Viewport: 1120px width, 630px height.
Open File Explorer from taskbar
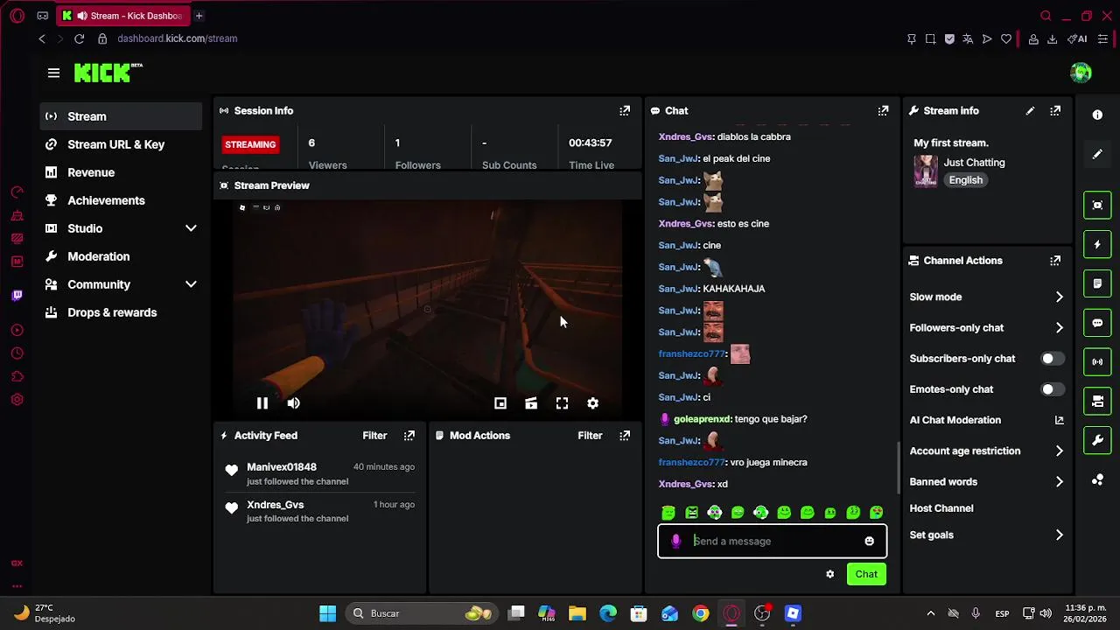coord(577,613)
